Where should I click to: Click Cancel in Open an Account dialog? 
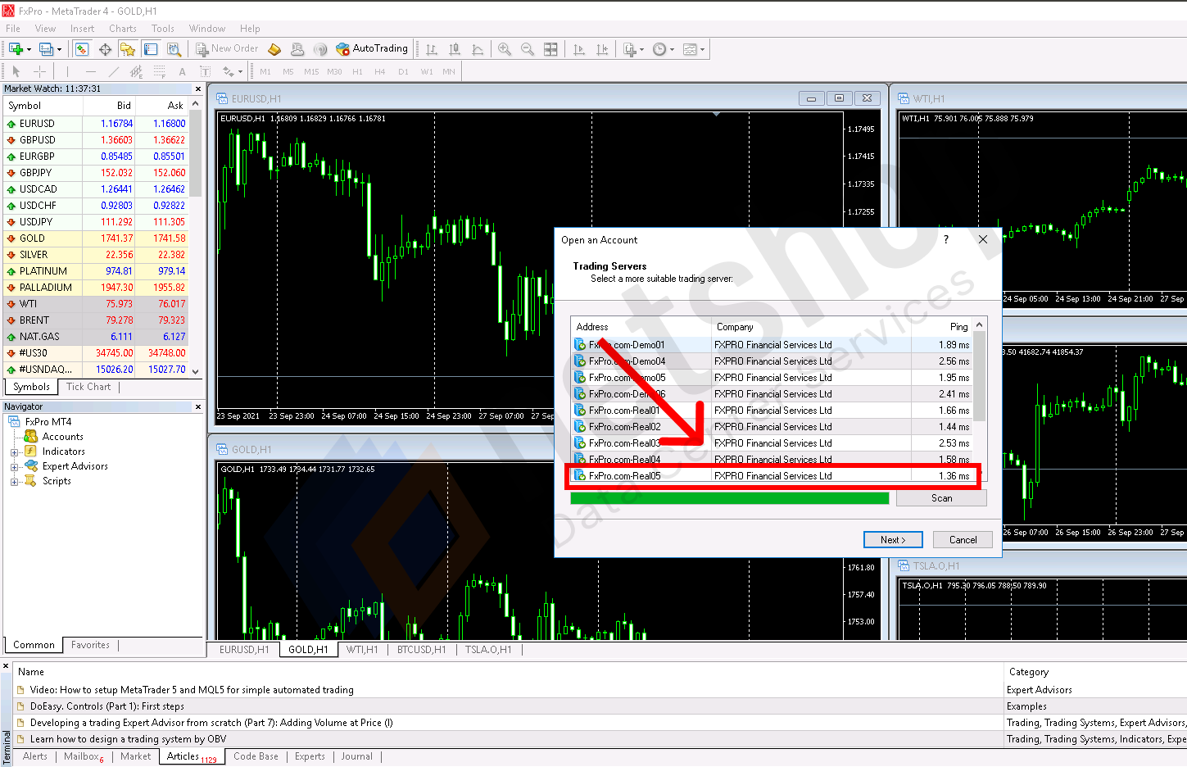tap(963, 539)
